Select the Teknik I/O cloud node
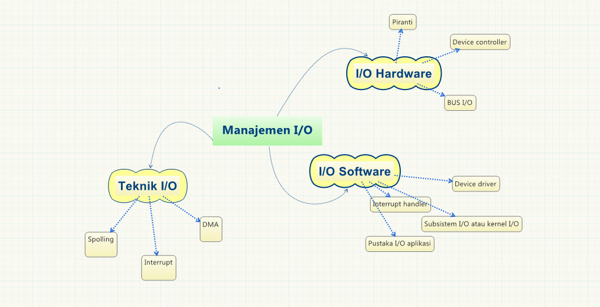 click(x=148, y=186)
